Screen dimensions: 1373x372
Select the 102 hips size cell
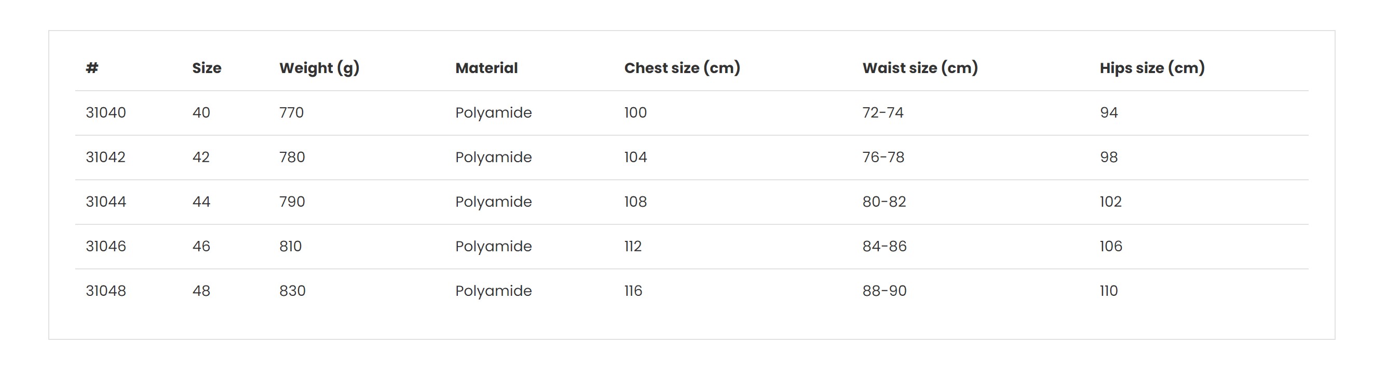coord(1111,202)
